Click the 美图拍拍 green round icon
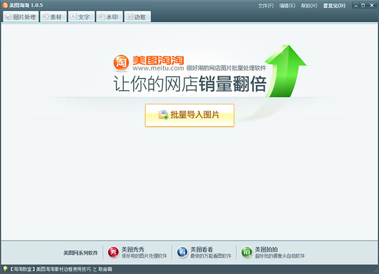379x274 pixels. point(246,253)
